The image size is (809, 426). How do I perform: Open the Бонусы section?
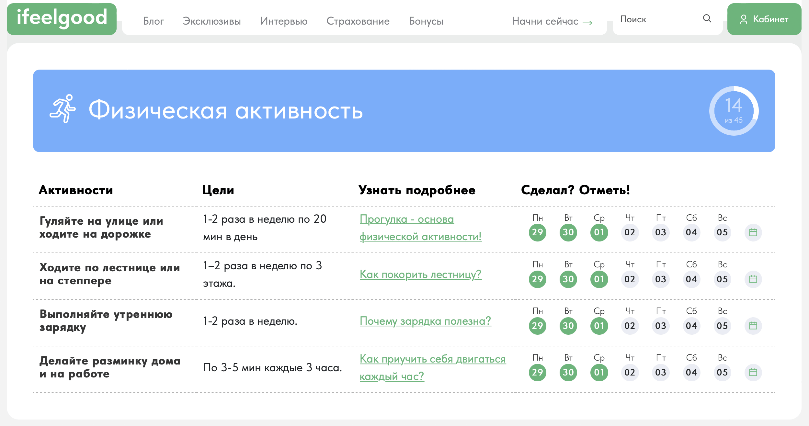point(426,21)
